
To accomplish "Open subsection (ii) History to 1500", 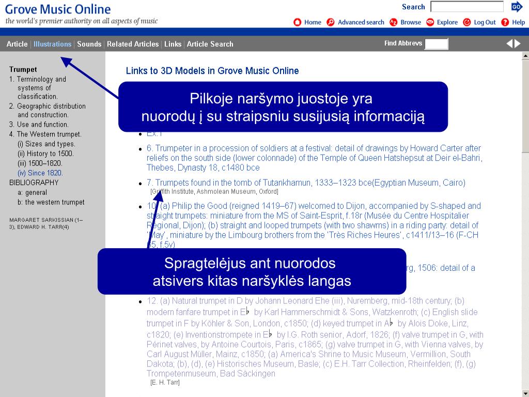I will tap(45, 154).
